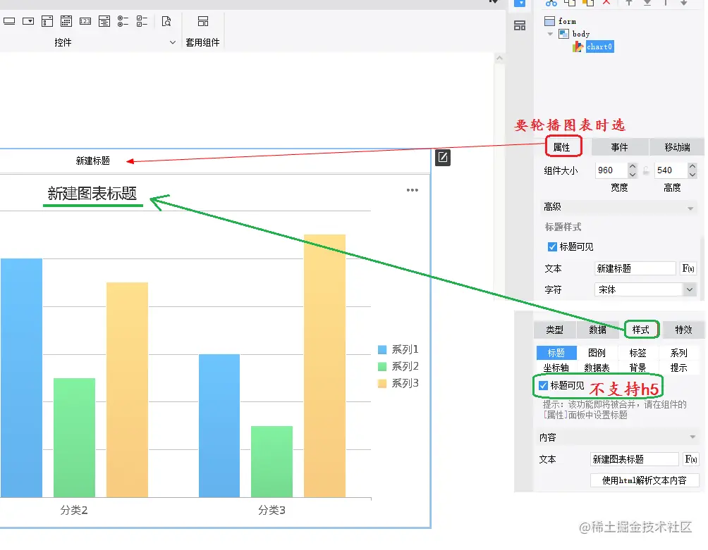Switch to the 类型 tab
The width and height of the screenshot is (708, 550).
tap(554, 330)
